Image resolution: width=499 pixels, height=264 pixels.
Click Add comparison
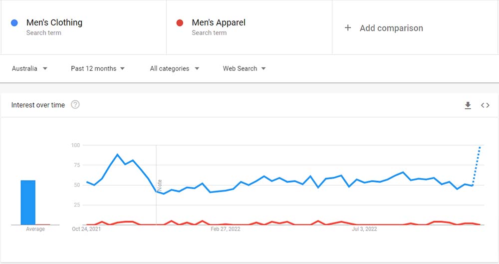[x=391, y=28]
